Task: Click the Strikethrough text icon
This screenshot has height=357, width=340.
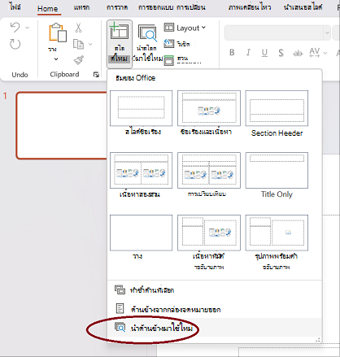Action: 298,54
